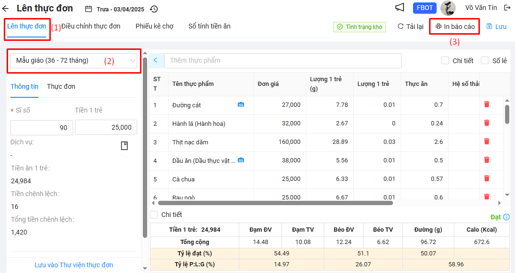The width and height of the screenshot is (515, 273).
Task: Delete the Thịt nạc dăm row
Action: point(487,141)
